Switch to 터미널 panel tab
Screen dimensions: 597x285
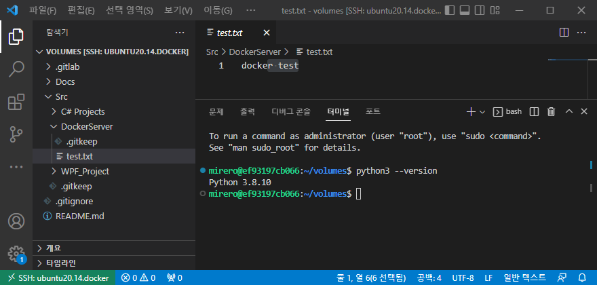[x=338, y=112]
